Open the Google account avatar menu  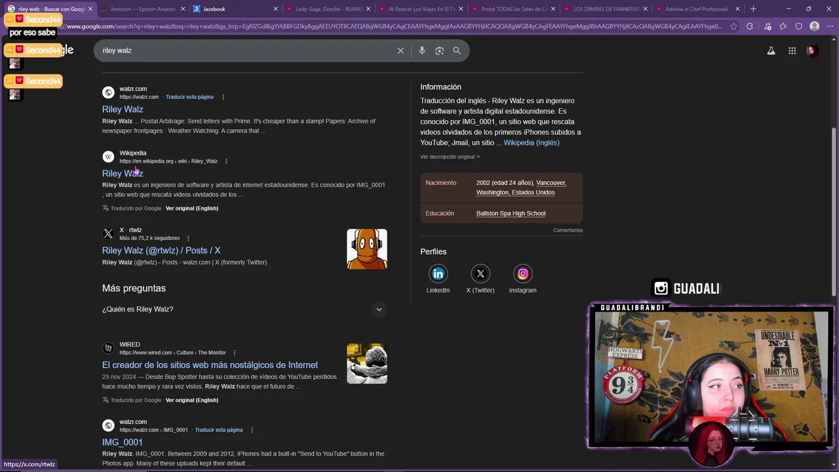point(812,50)
